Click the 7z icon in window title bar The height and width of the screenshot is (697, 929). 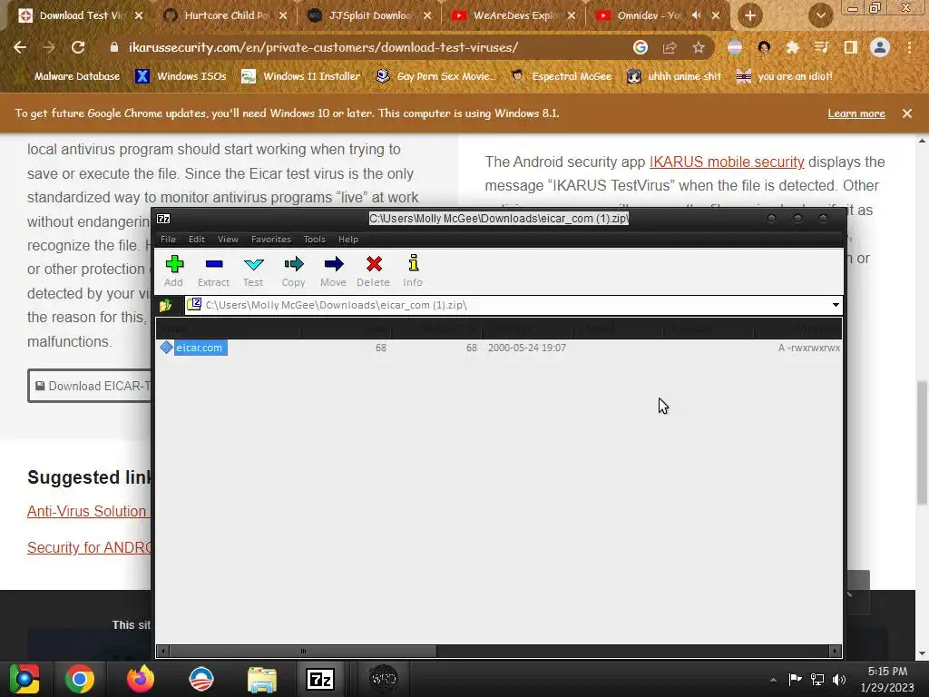[x=163, y=219]
